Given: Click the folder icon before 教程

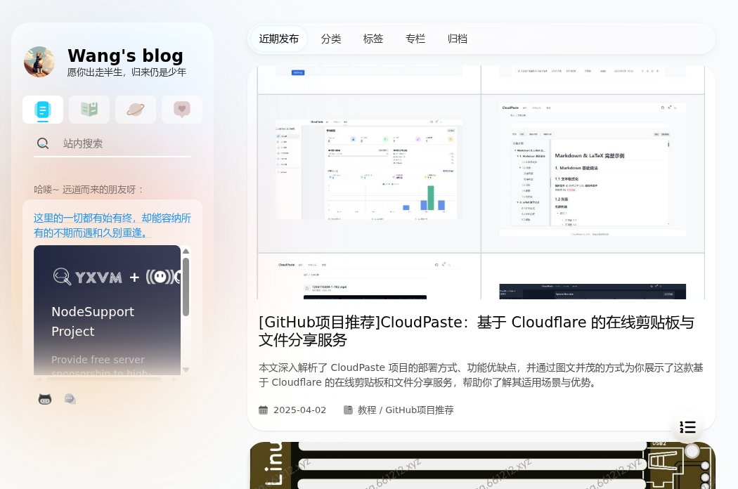Looking at the screenshot, I should [x=348, y=410].
